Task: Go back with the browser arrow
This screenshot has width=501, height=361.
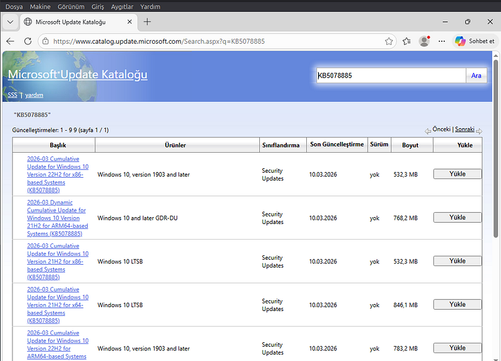Action: click(x=10, y=41)
